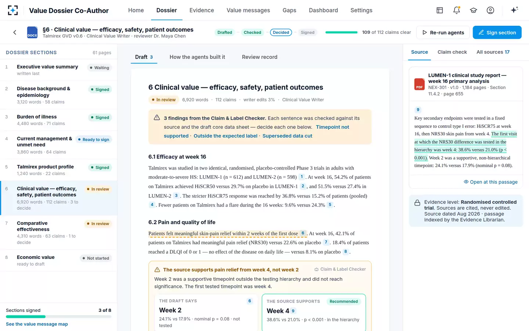Open the user account profile icon

[x=490, y=10]
